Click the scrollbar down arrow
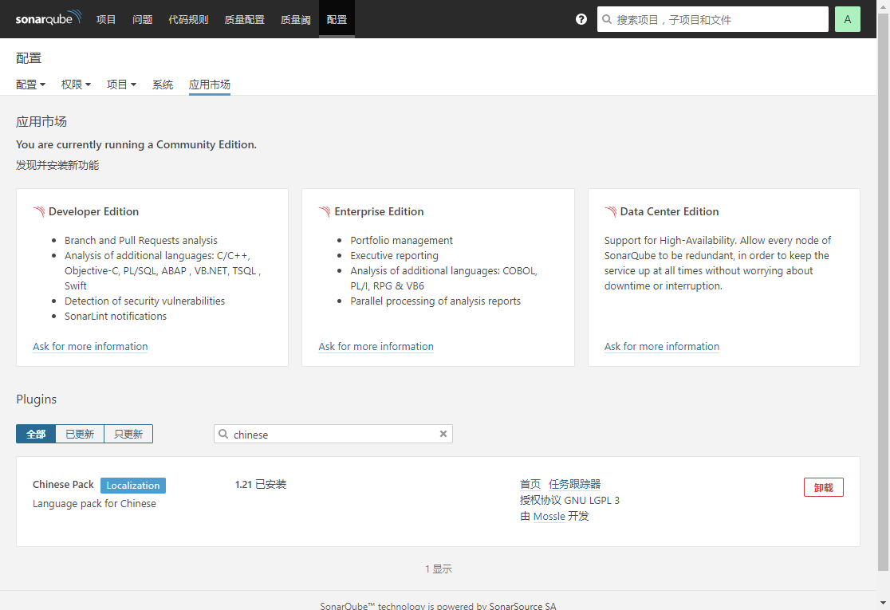 coord(883,603)
